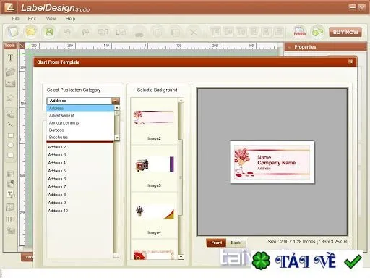The width and height of the screenshot is (370, 278).
Task: Select the Address 9 template
Action: (79, 203)
